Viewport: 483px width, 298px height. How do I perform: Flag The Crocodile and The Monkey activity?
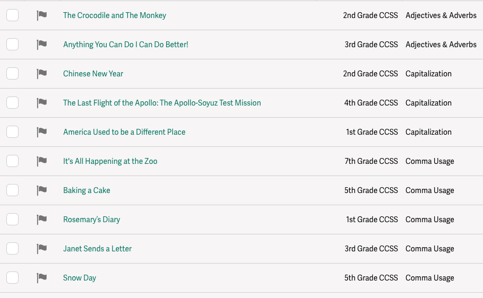(x=41, y=15)
